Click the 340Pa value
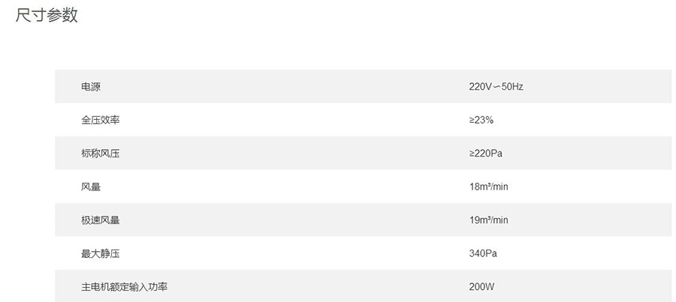 click(483, 253)
